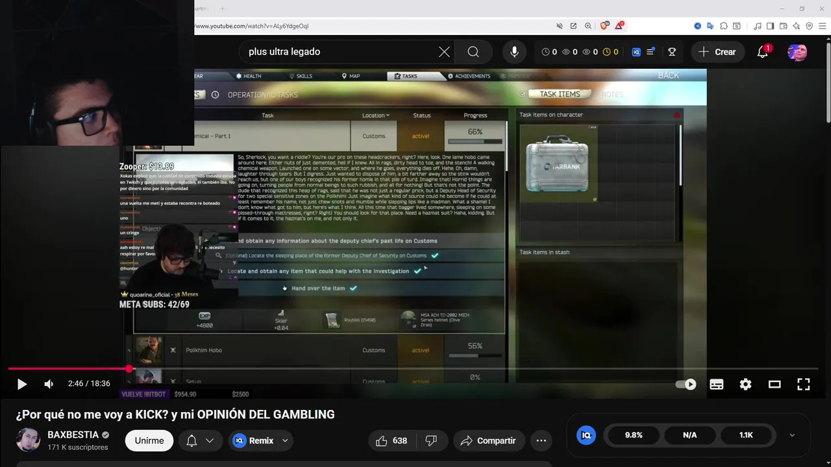831x467 pixels.
Task: Click the Remix button
Action: tap(253, 440)
